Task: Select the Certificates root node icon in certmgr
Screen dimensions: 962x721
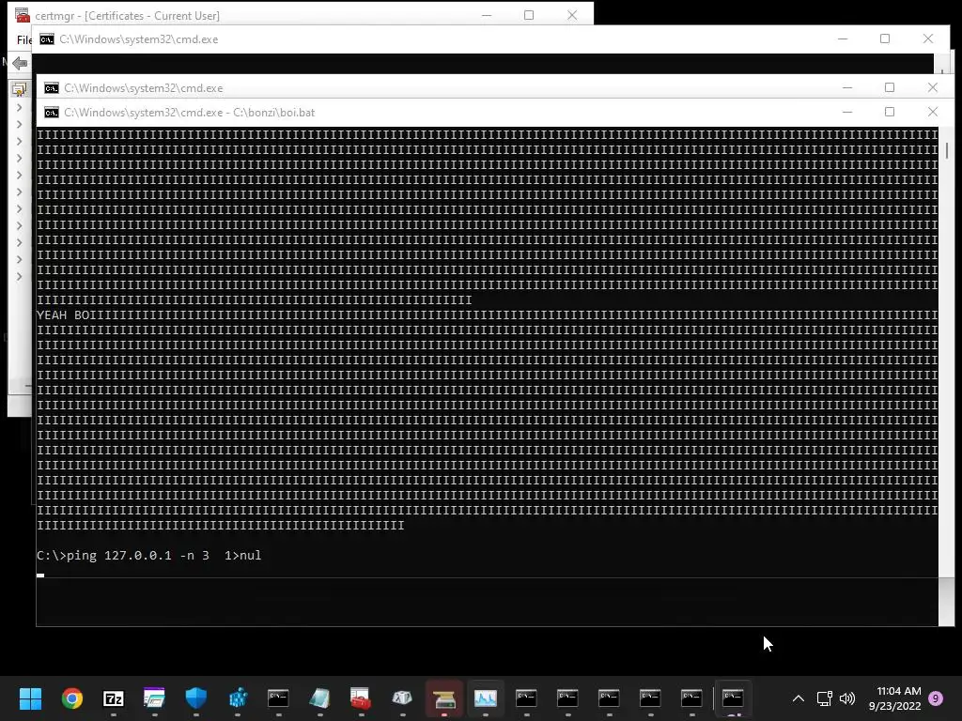Action: [19, 89]
